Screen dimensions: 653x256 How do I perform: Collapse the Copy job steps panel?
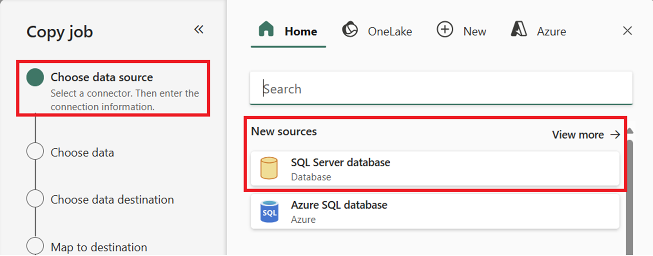[x=199, y=30]
